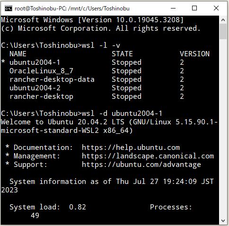Click the vertical scrollbar thumb

click(223, 32)
